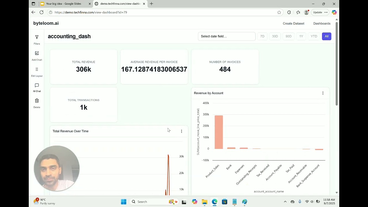Select the YTD date range
The width and height of the screenshot is (368, 207).
tap(314, 36)
